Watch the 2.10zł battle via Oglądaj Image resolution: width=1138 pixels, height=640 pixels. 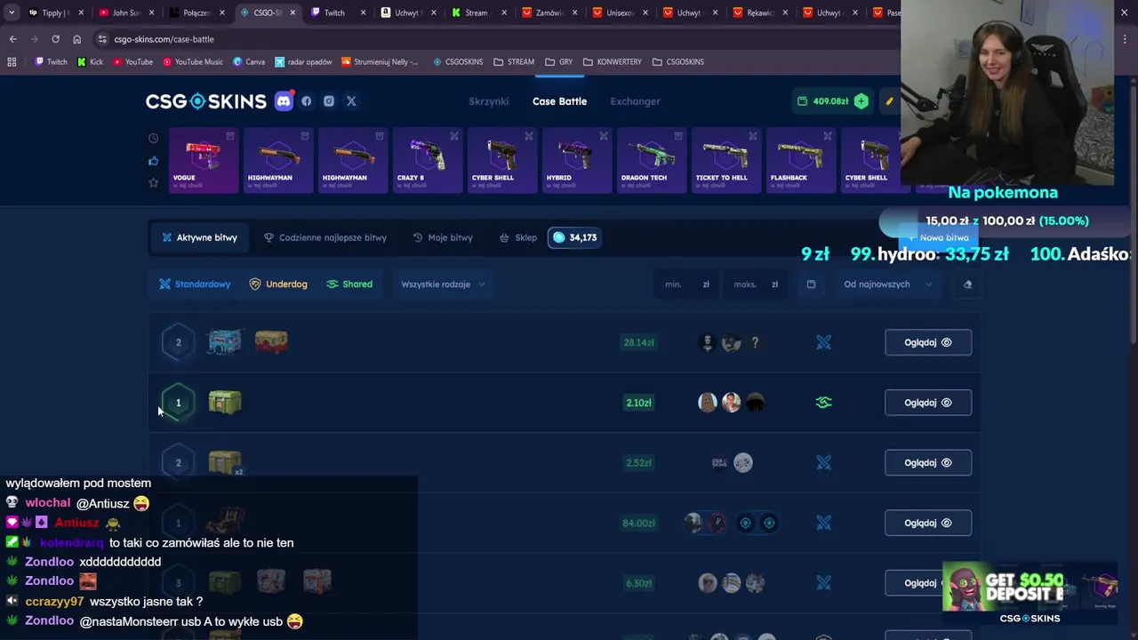[x=928, y=403]
